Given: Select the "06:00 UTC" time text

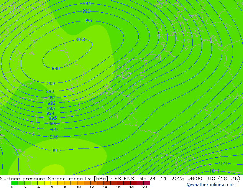Looking at the screenshot, I should pyautogui.click(x=202, y=179).
